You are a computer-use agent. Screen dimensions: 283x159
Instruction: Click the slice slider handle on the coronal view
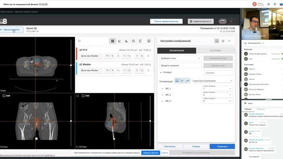(71, 121)
